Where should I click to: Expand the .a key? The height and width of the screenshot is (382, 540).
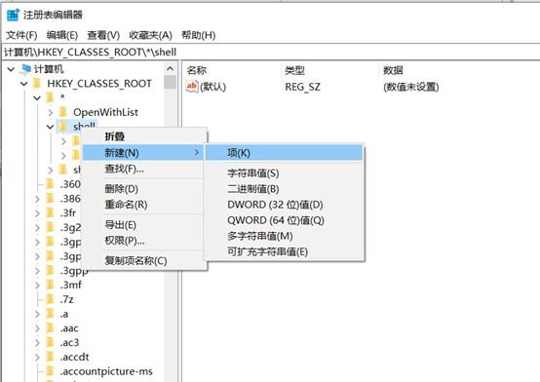pos(37,314)
